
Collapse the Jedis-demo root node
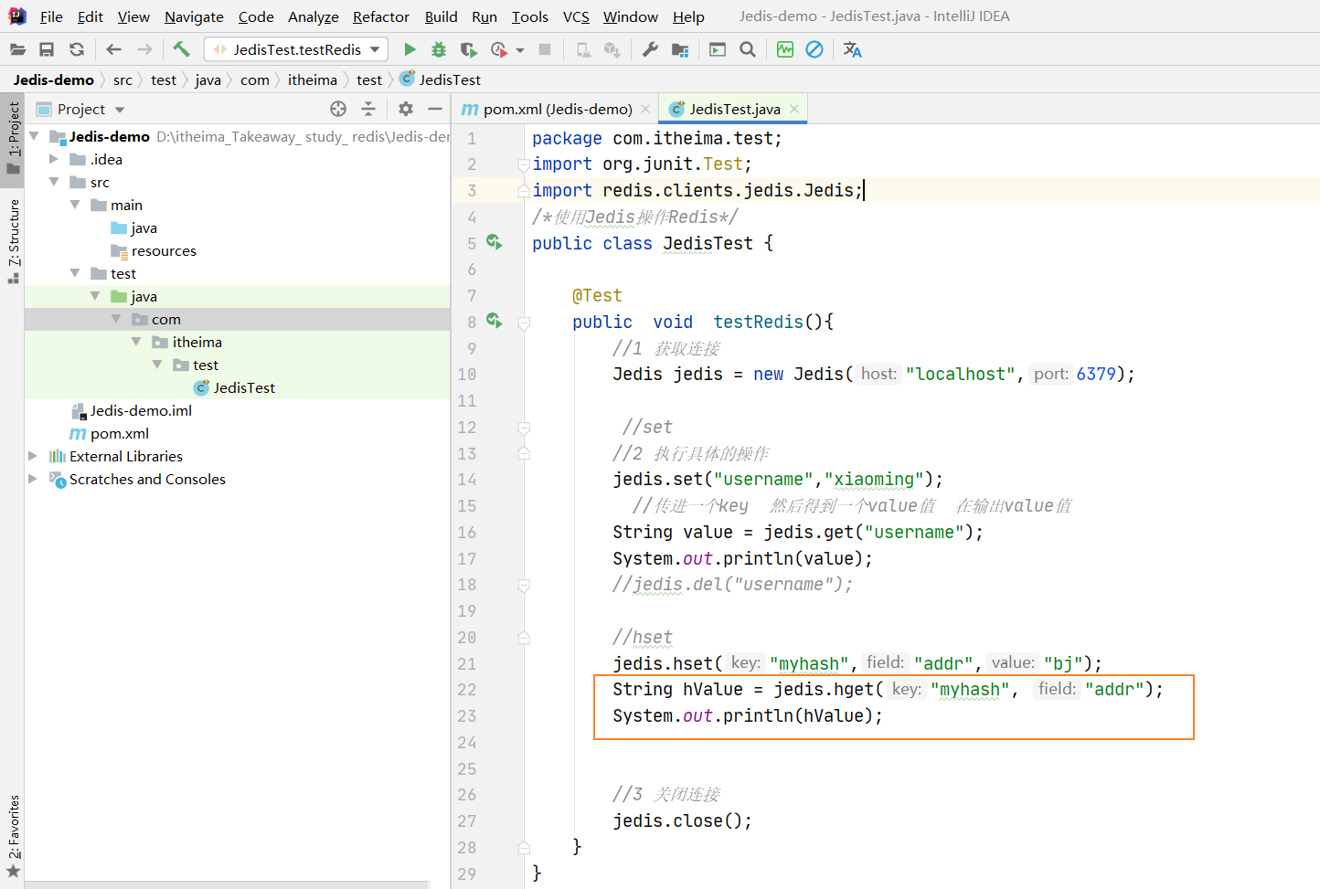pos(34,136)
